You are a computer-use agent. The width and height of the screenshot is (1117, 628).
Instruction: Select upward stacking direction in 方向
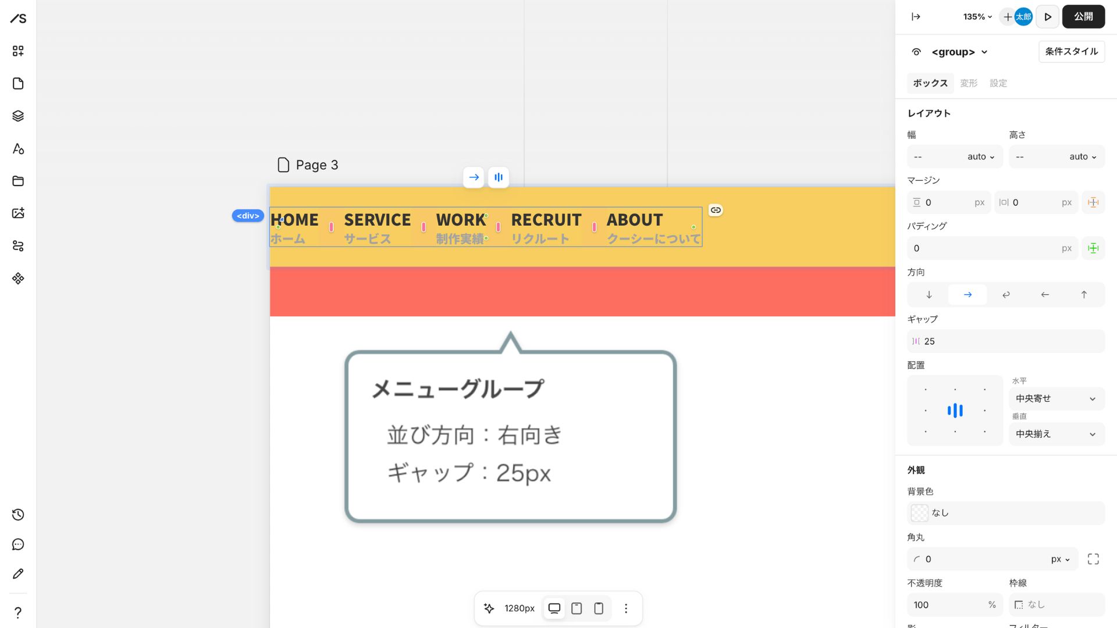1084,294
